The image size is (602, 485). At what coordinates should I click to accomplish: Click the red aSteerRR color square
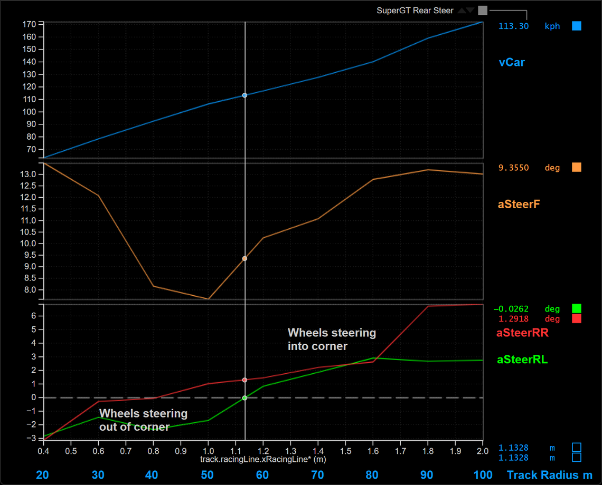coord(577,319)
